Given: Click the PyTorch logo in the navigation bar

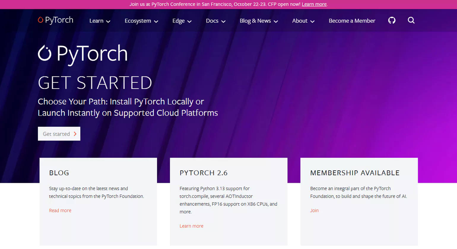Looking at the screenshot, I should click(55, 20).
